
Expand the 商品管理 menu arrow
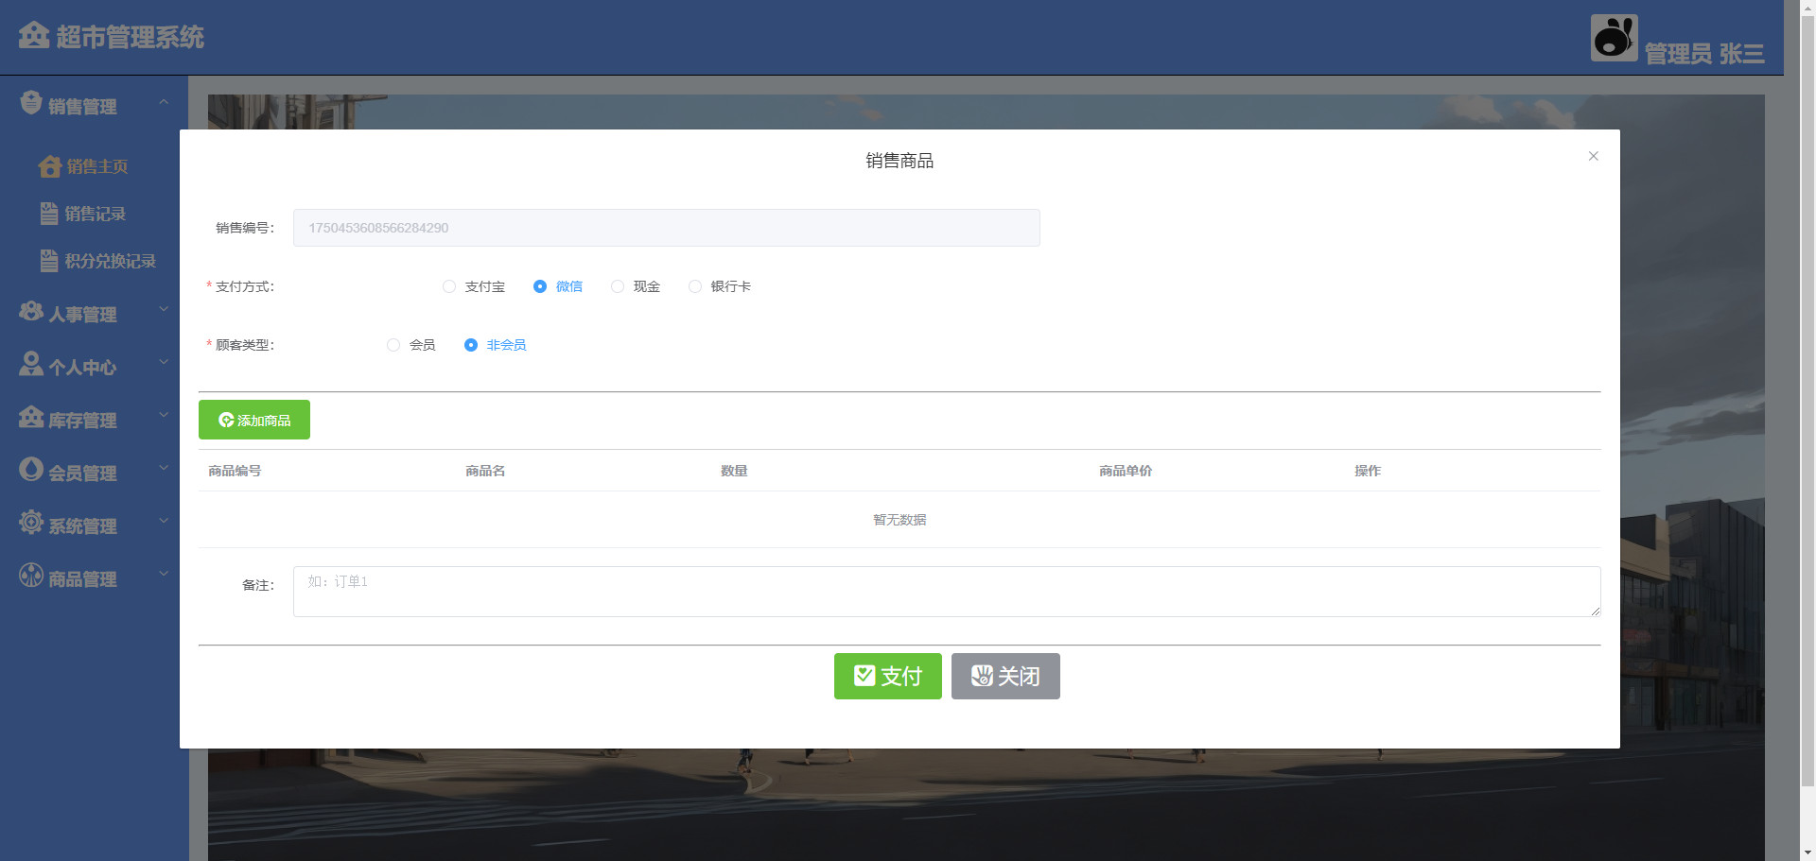pyautogui.click(x=164, y=574)
